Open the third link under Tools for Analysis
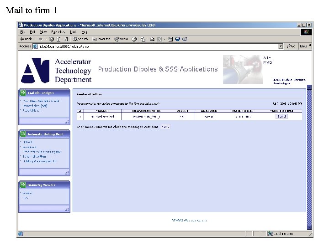 tap(32, 110)
